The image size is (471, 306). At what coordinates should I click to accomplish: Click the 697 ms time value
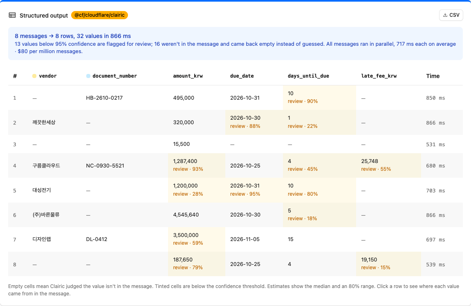[x=435, y=240]
